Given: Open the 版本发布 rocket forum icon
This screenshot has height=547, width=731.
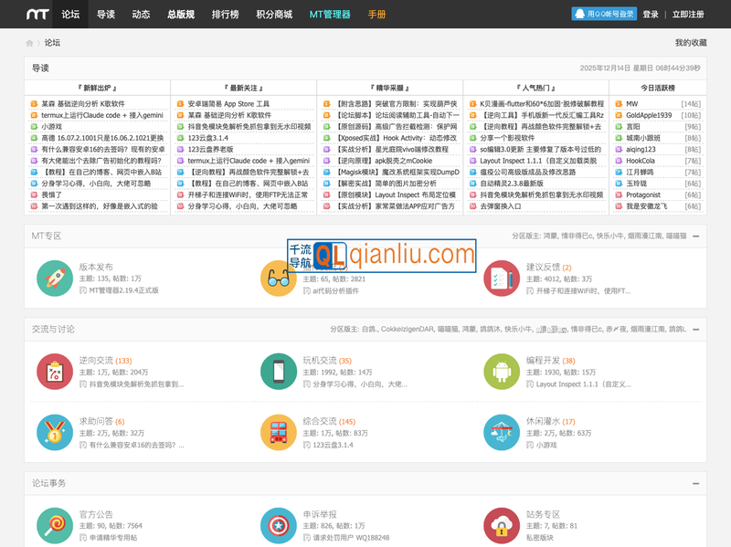Looking at the screenshot, I should click(56, 278).
